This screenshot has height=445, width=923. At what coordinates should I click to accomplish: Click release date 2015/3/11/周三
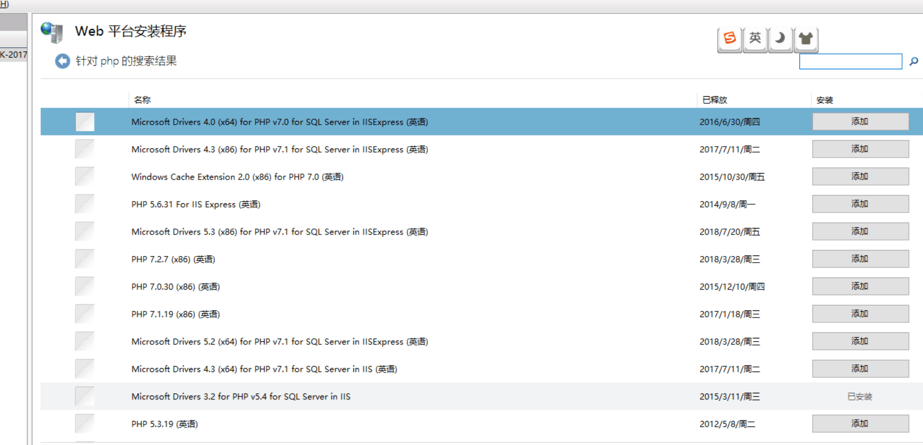click(x=729, y=397)
